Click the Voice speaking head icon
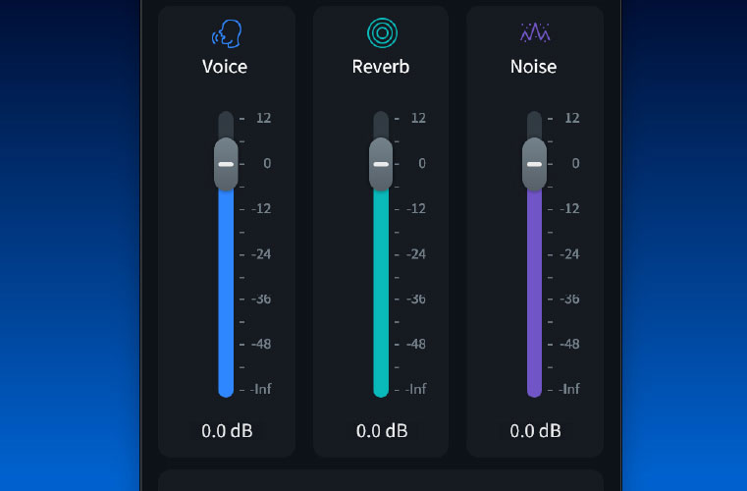Viewport: 747px width, 491px height. click(x=226, y=33)
